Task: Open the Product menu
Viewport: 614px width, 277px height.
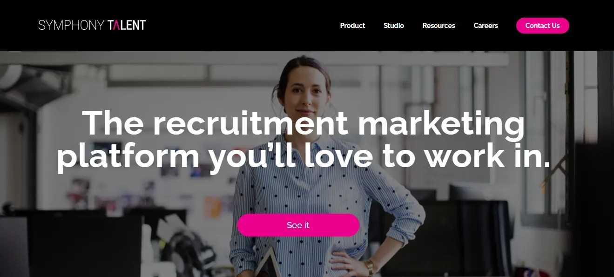Action: click(352, 26)
